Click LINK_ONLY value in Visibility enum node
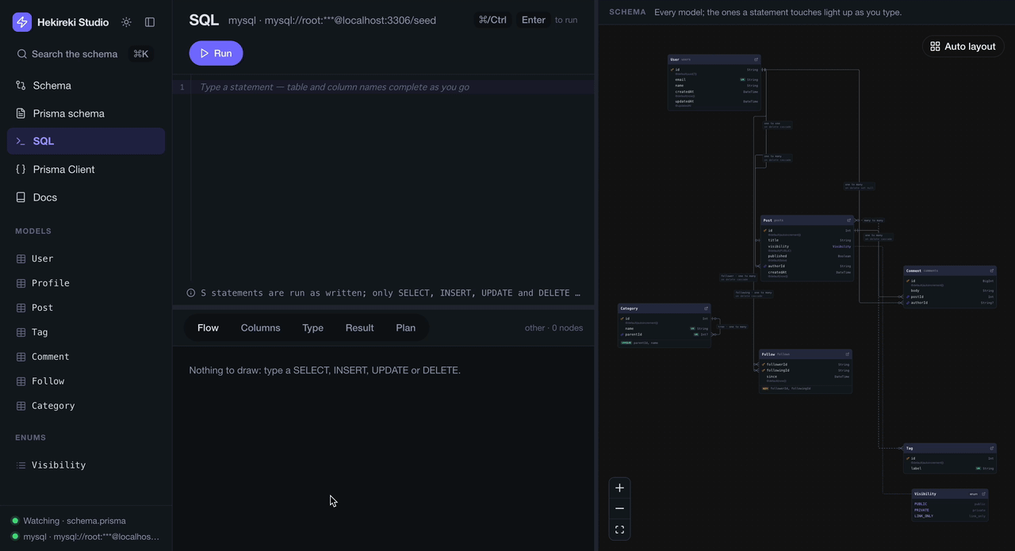The height and width of the screenshot is (551, 1015). tap(950, 516)
